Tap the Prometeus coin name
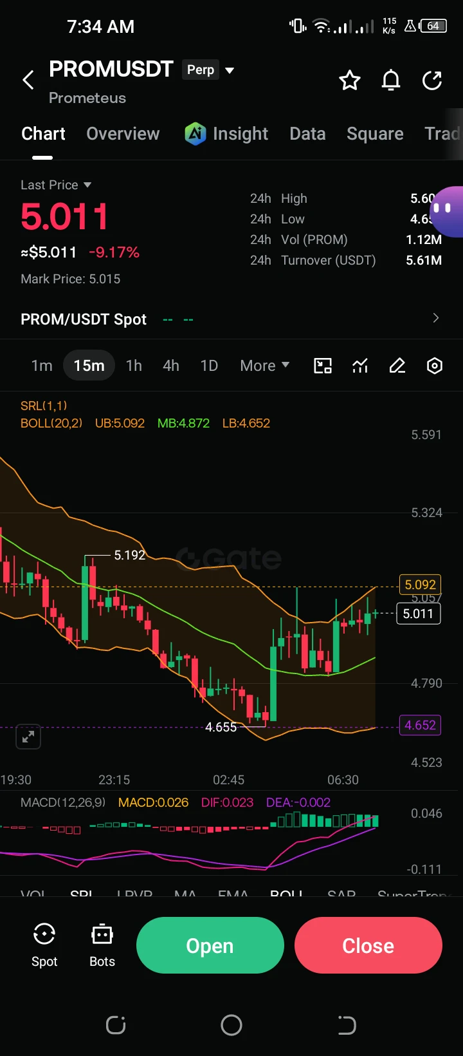Viewport: 463px width, 1056px height. tap(87, 98)
